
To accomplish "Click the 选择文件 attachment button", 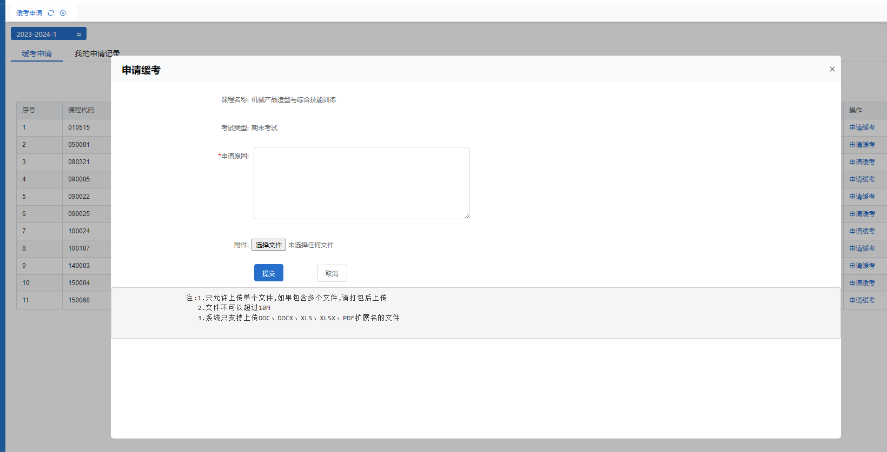I will pyautogui.click(x=268, y=245).
